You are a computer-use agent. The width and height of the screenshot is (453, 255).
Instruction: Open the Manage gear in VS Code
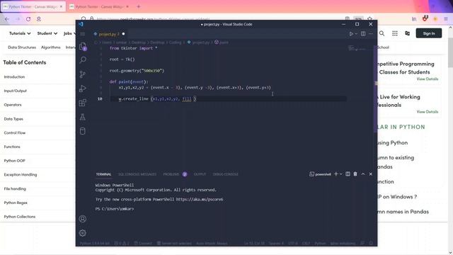[x=83, y=233]
